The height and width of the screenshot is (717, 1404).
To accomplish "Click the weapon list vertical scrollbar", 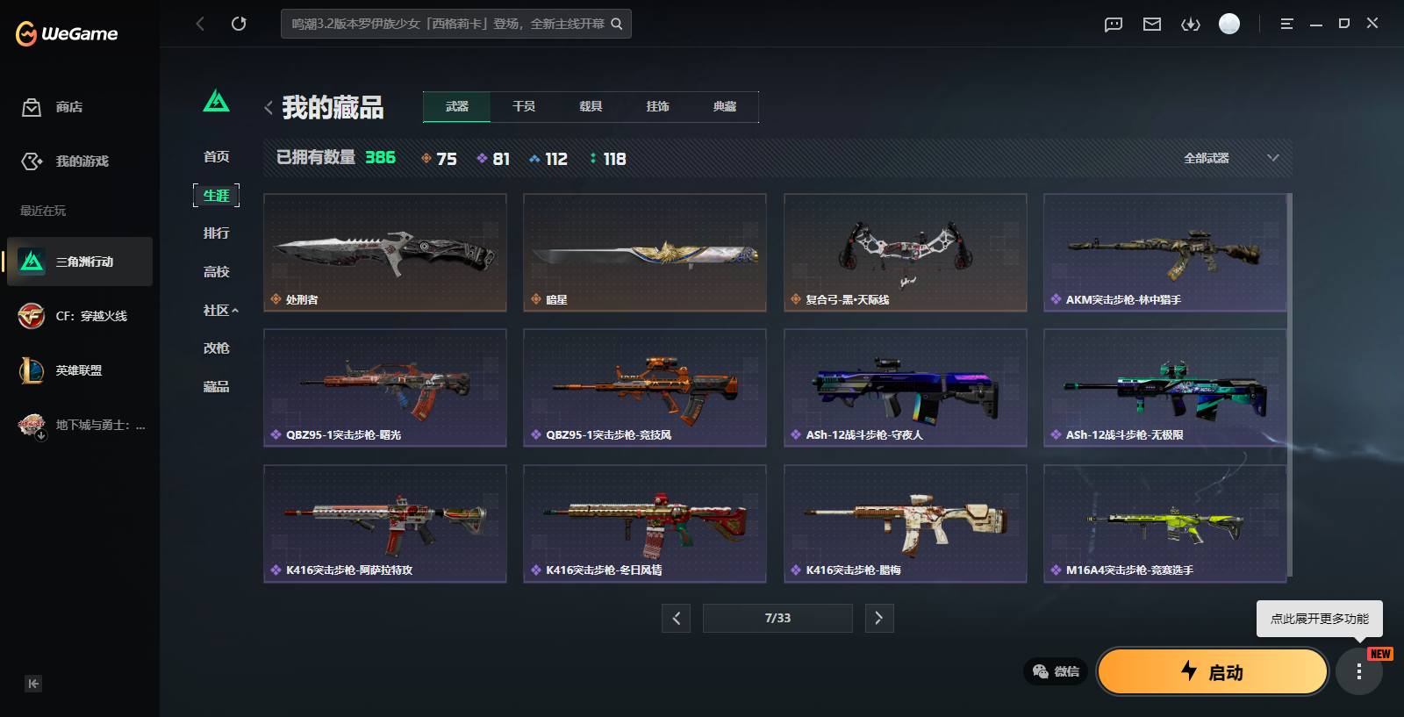I will 1289,387.
